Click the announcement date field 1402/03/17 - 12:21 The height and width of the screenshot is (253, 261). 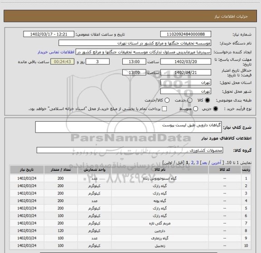[48, 34]
